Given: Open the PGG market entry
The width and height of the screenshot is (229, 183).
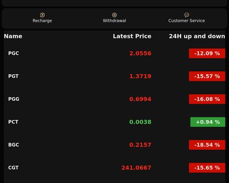Looking at the screenshot, I should pyautogui.click(x=114, y=99).
